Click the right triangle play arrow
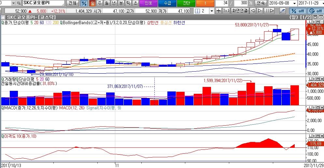The width and height of the screenshot is (324, 168). pyautogui.click(x=260, y=11)
